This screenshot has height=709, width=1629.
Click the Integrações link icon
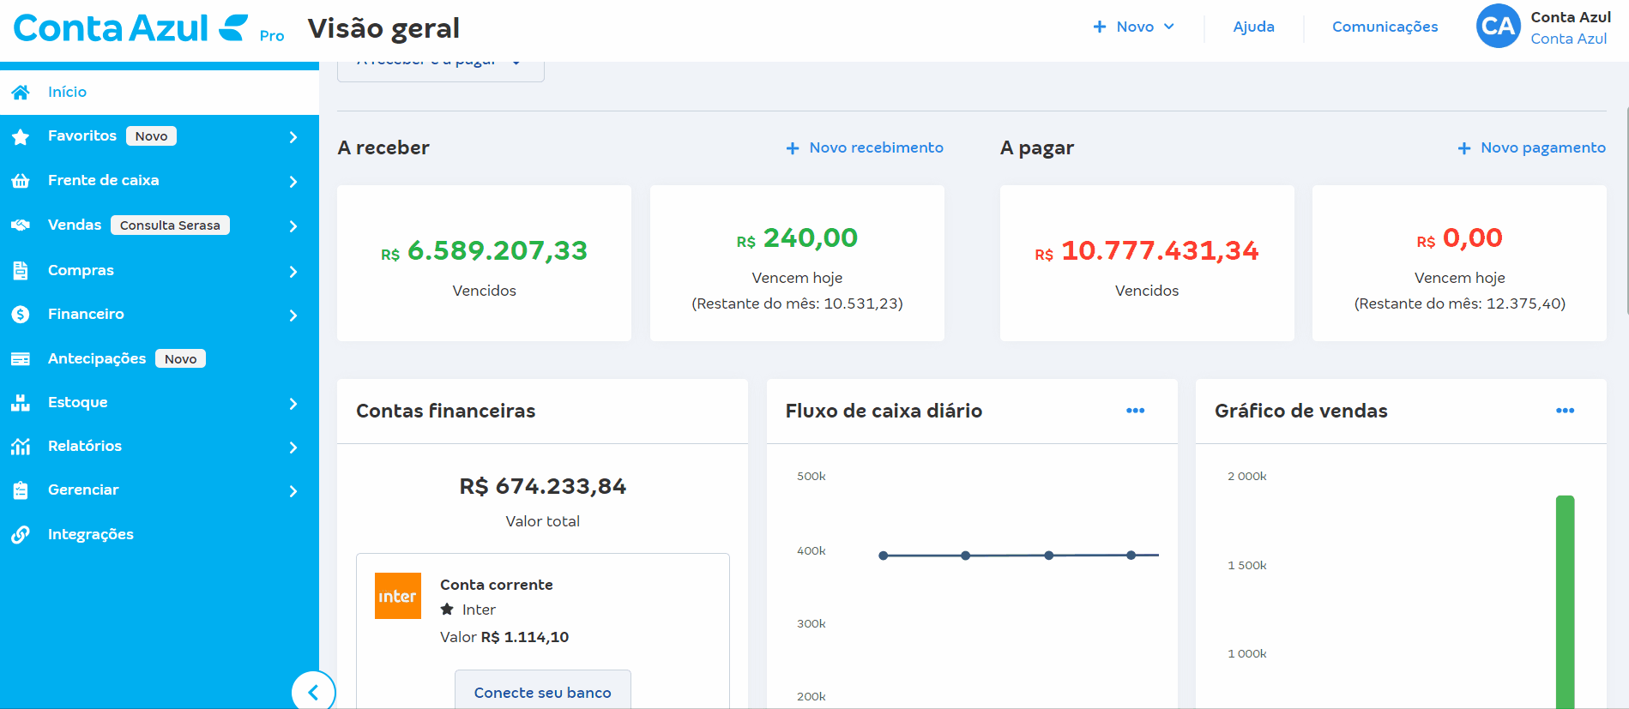[21, 535]
